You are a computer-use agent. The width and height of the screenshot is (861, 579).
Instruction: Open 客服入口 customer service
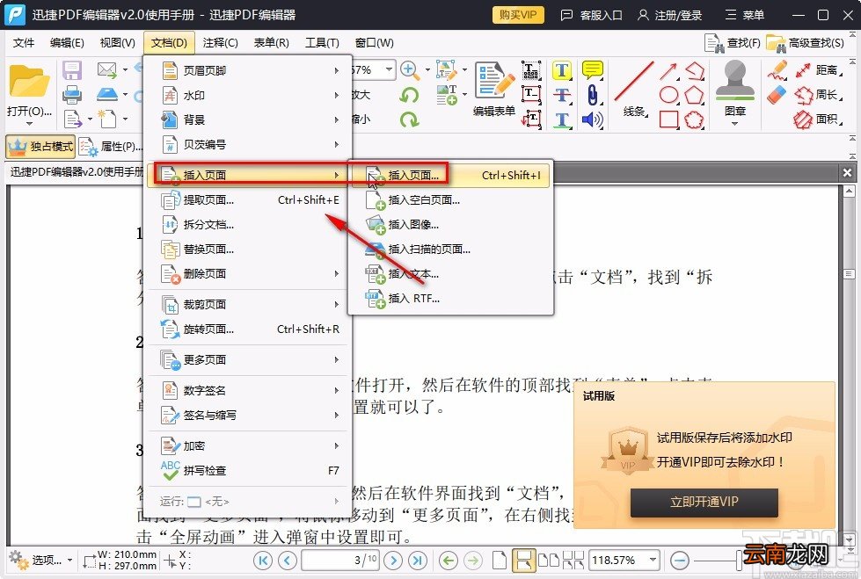591,15
